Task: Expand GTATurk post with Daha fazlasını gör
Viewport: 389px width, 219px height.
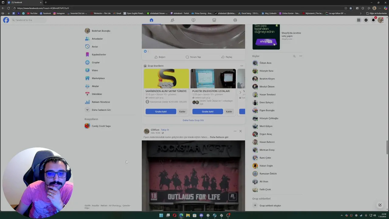Action: click(x=219, y=137)
